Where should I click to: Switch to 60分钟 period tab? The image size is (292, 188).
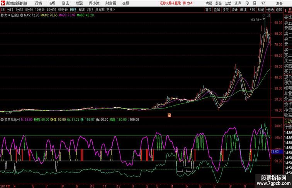[x=63, y=10]
